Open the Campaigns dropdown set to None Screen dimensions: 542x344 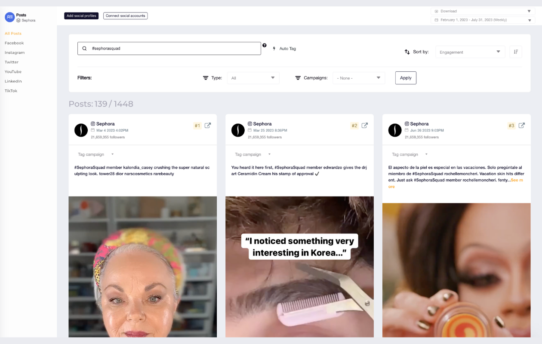point(359,78)
